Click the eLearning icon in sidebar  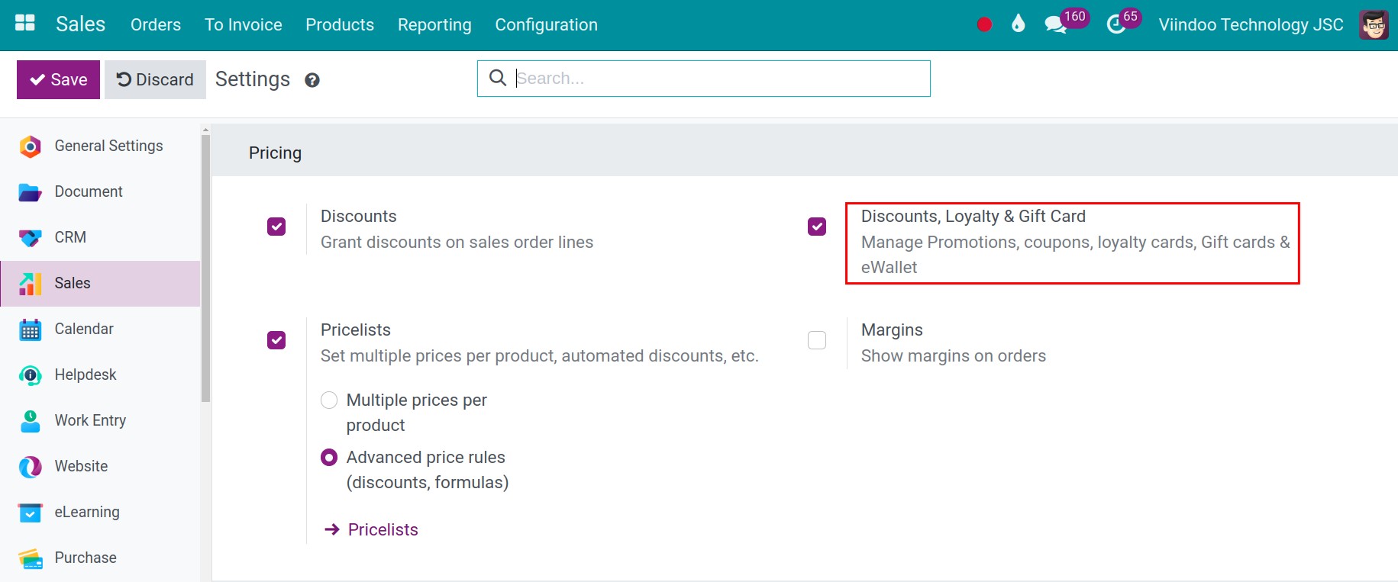(30, 512)
